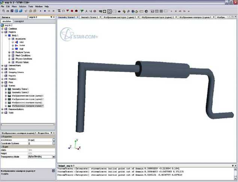Click the Coordinate Systems property edit button
Viewport: 238px width, 182px height.
pos(54,143)
